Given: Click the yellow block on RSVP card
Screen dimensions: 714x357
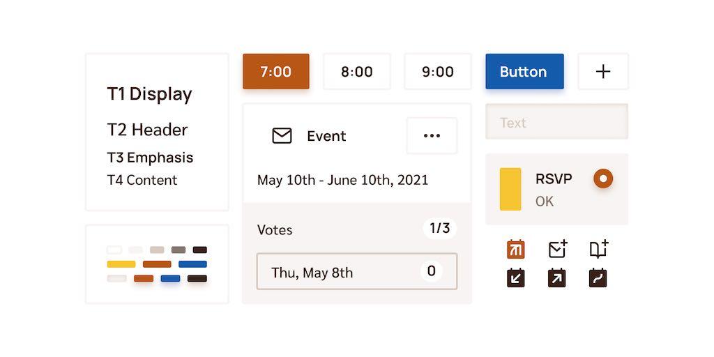Looking at the screenshot, I should pos(510,189).
